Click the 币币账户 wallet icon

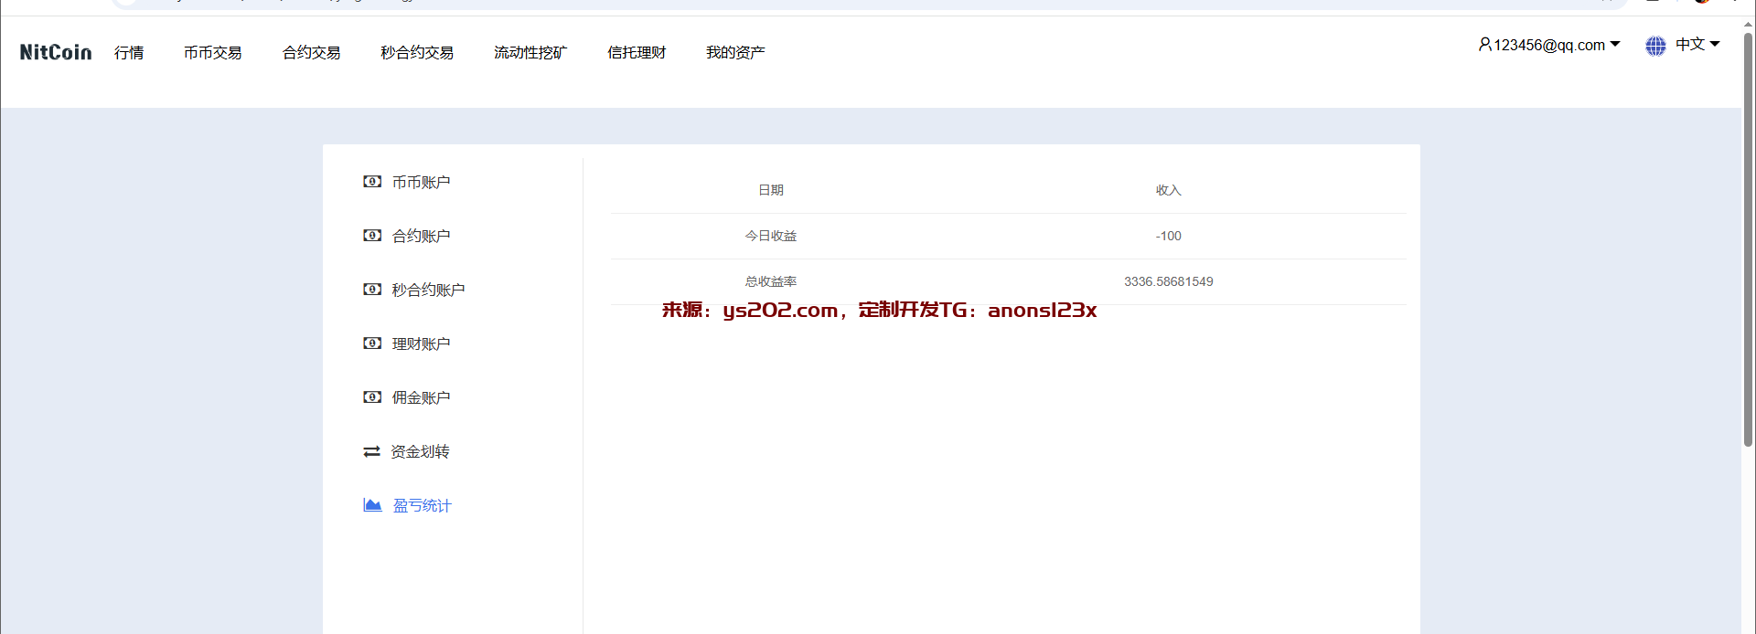(372, 182)
